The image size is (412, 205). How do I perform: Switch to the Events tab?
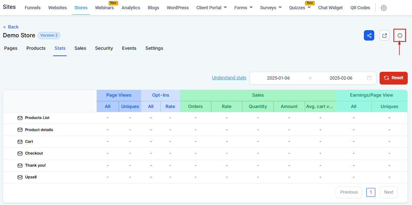(x=129, y=48)
